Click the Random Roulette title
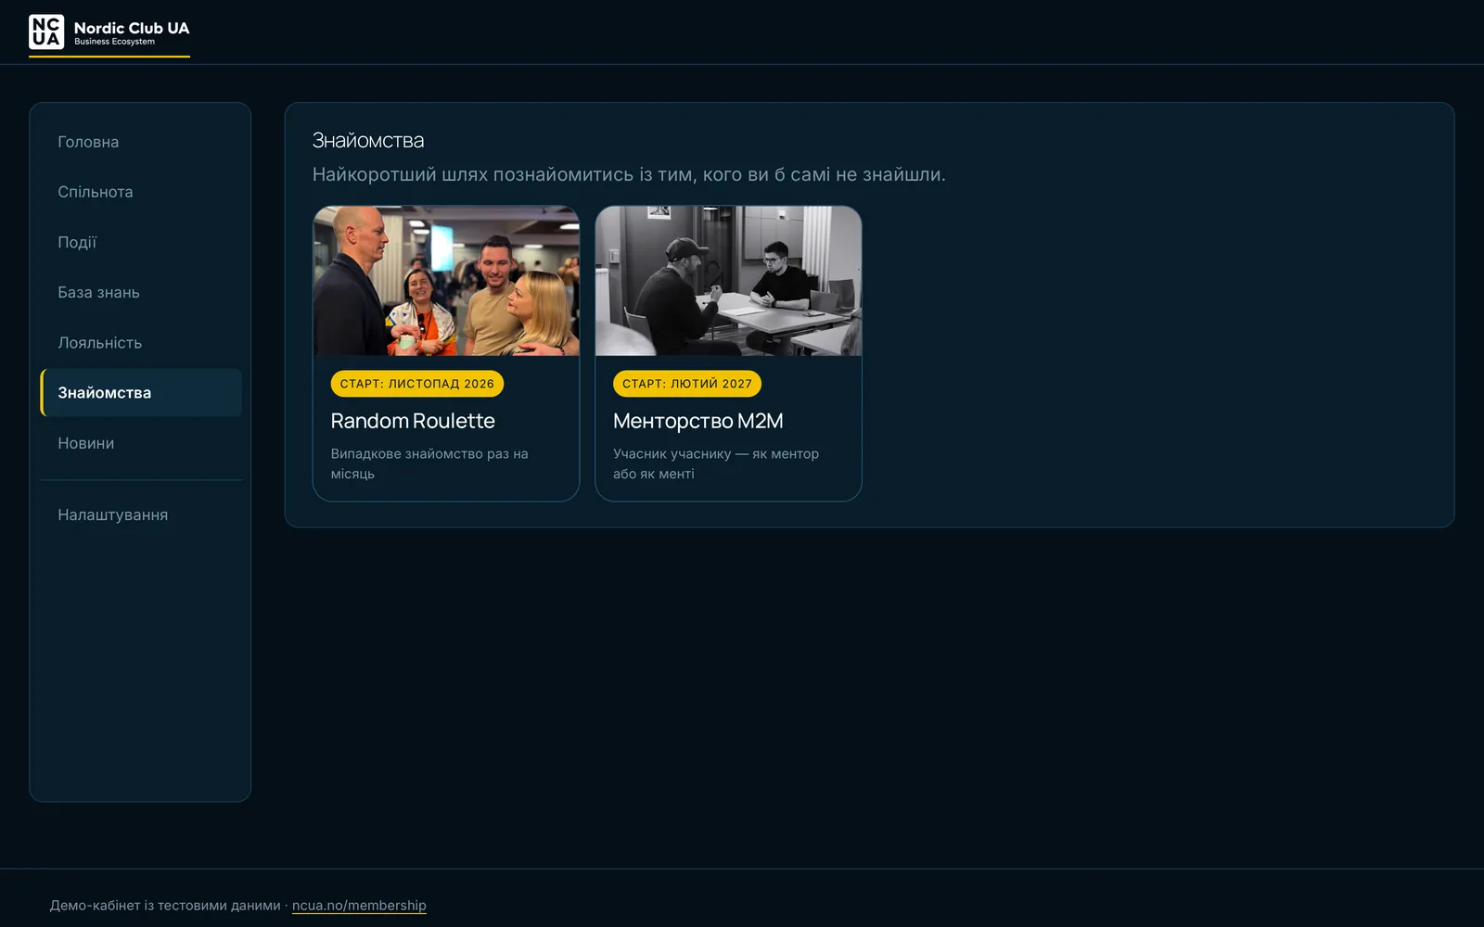1484x927 pixels. [x=413, y=421]
